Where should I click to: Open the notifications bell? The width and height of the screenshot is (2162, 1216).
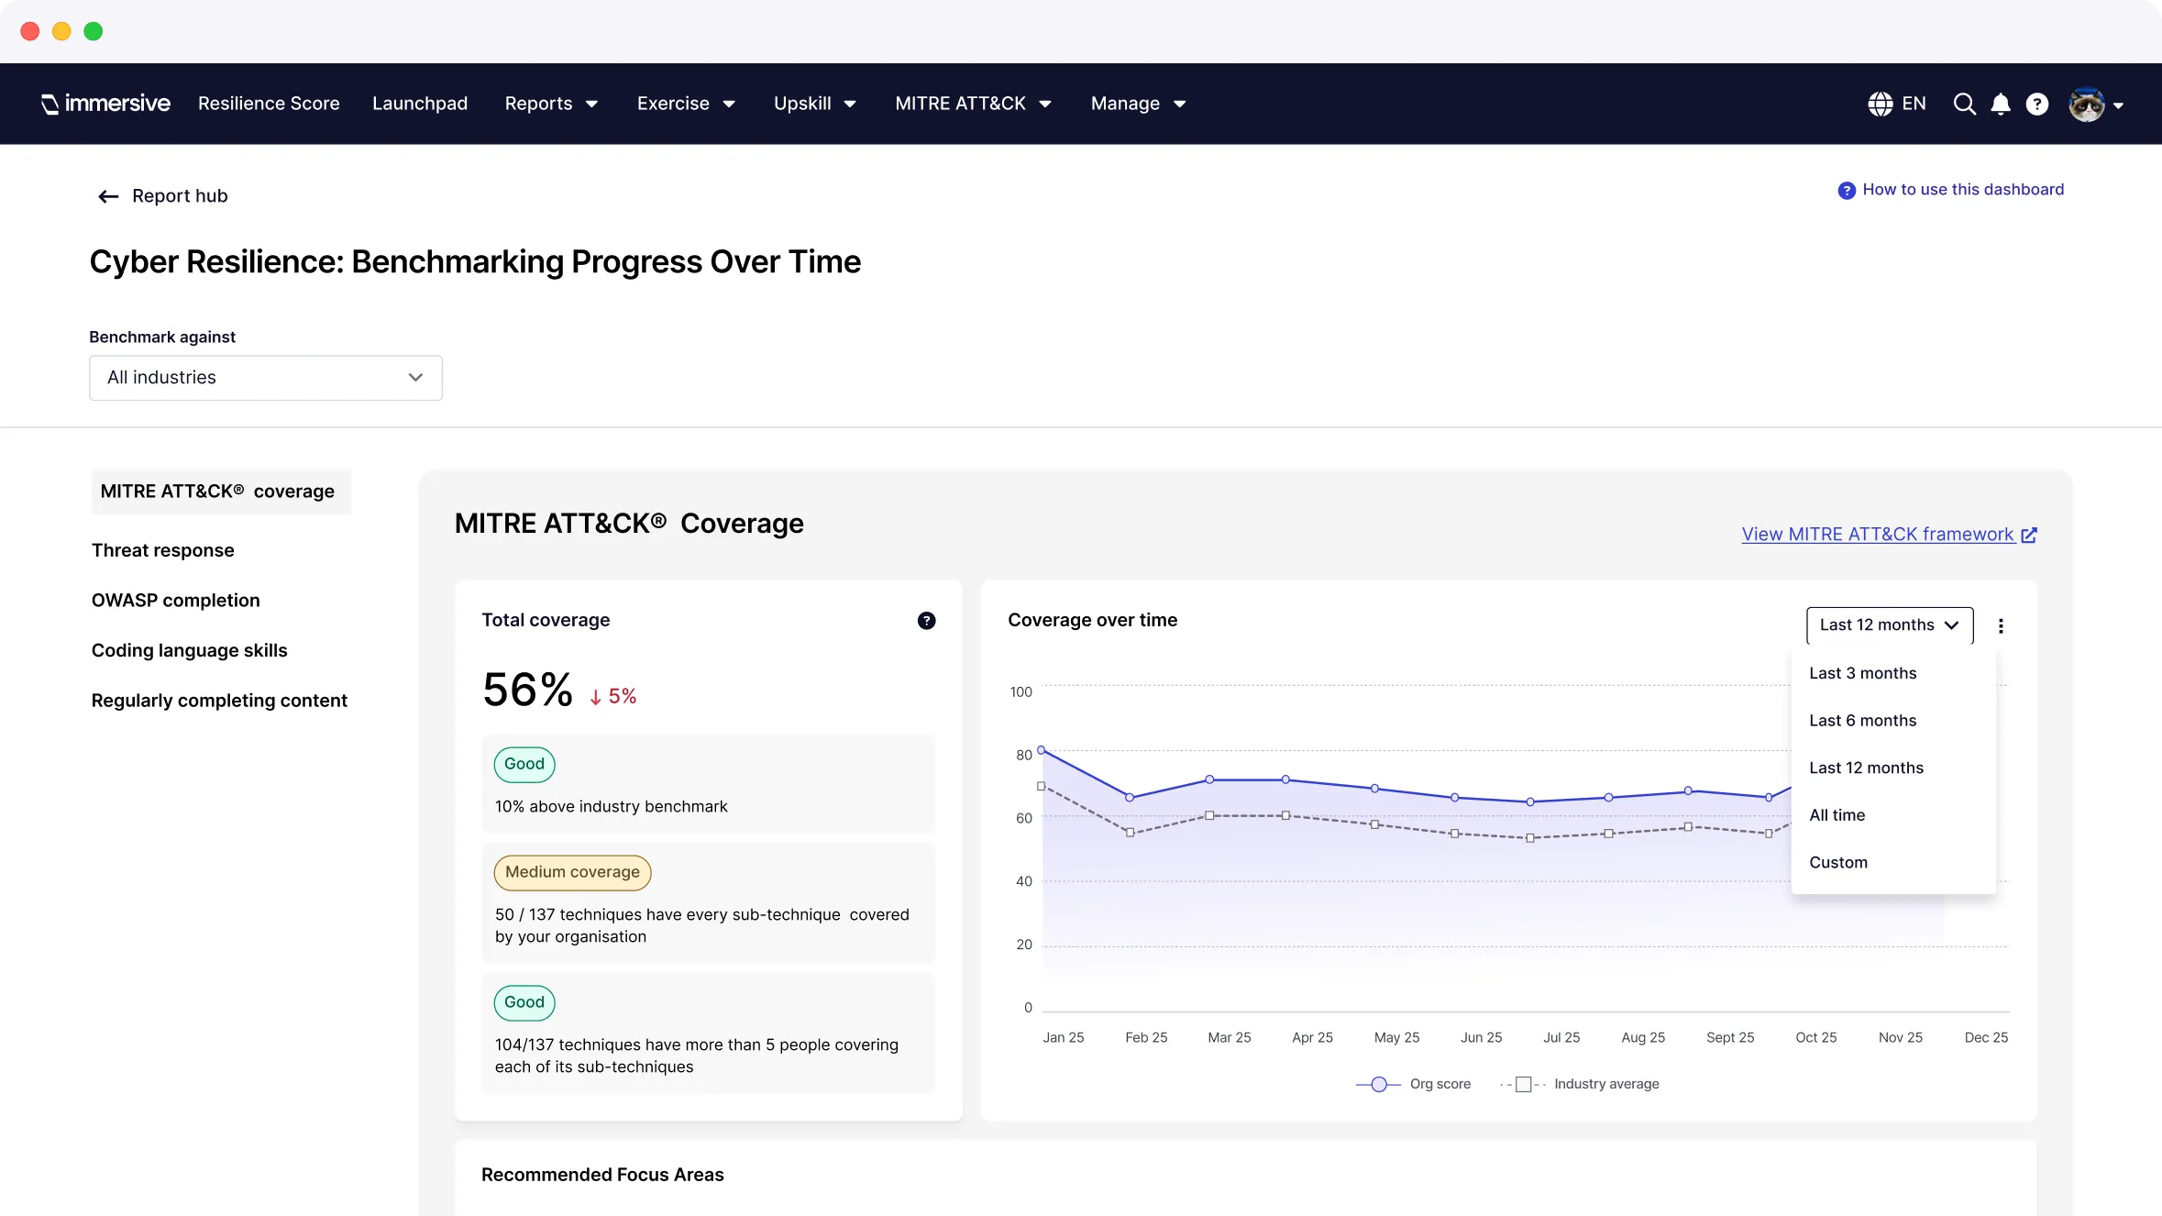click(x=2001, y=105)
